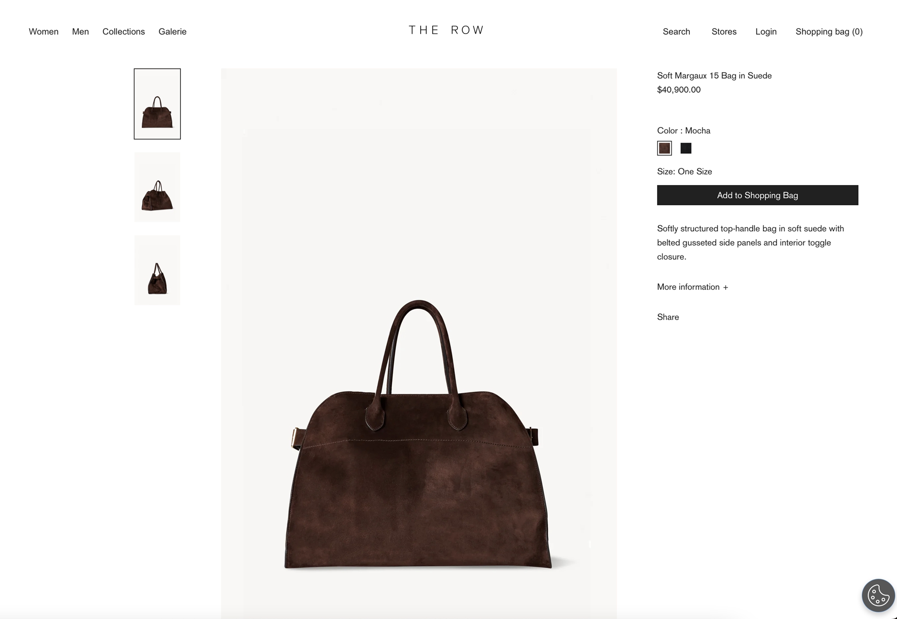This screenshot has height=619, width=897.
Task: Select the second angled-view bag thumbnail
Action: (157, 187)
